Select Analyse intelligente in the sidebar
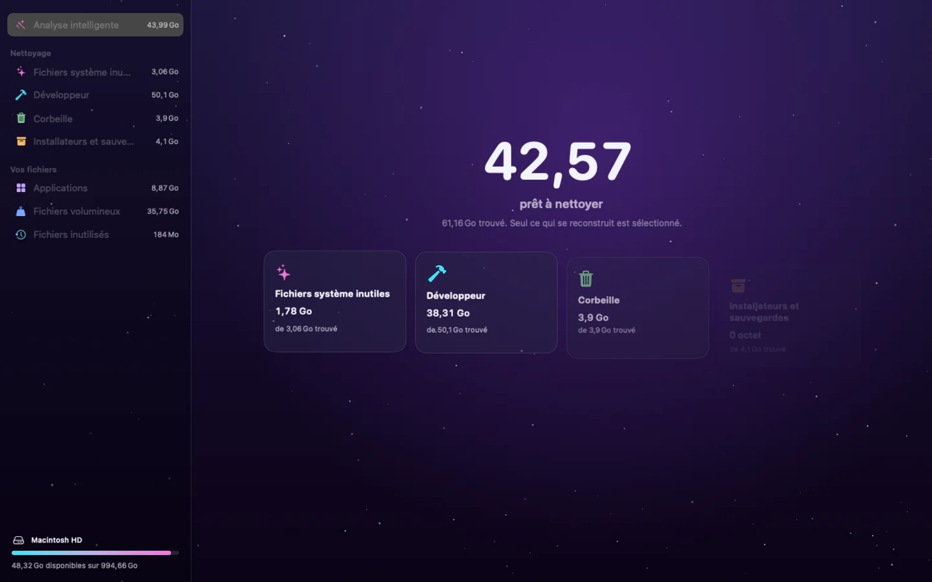The height and width of the screenshot is (582, 932). (95, 25)
